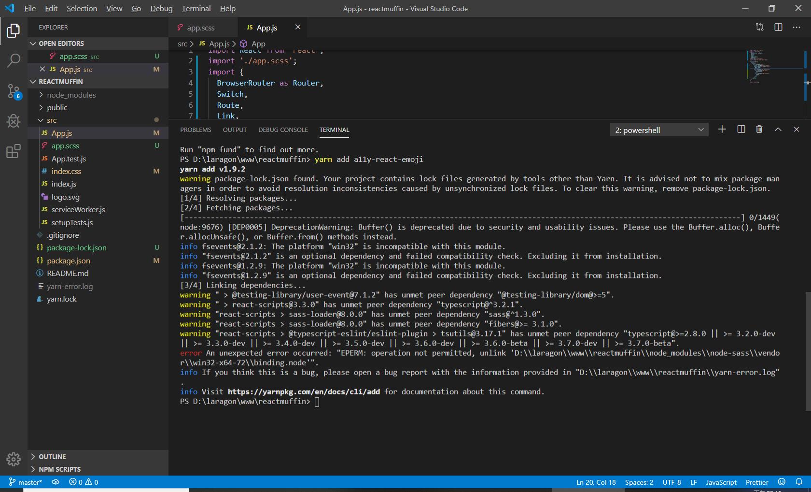Open package.json in the explorer
The image size is (811, 492).
point(68,260)
